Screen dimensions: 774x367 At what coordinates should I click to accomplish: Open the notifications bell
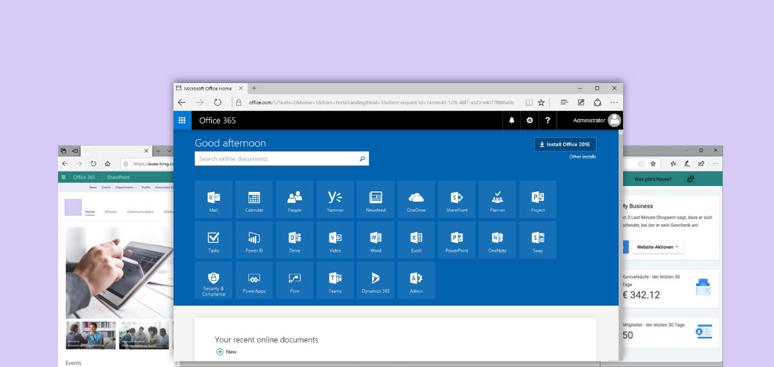pos(512,120)
